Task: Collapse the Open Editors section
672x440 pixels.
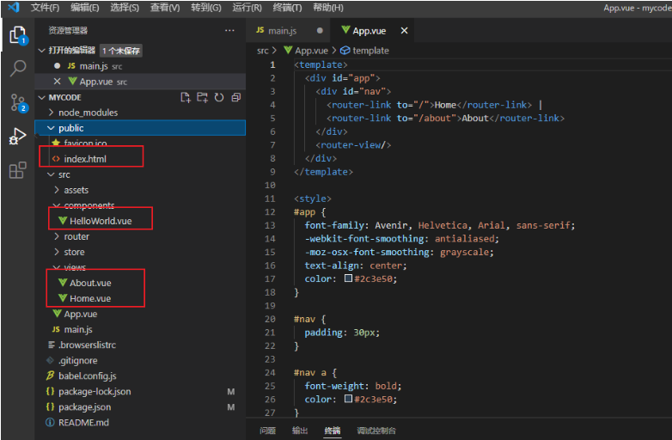Action: [x=42, y=51]
